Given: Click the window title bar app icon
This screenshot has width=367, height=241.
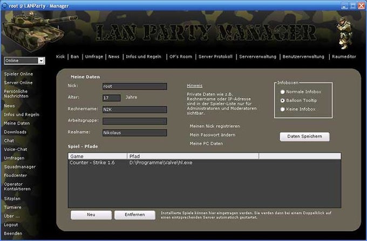Looking at the screenshot, I should coord(4,5).
